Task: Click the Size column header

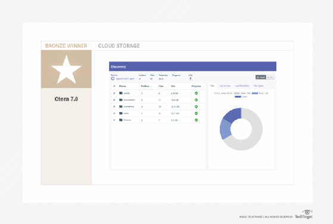Action: coord(173,86)
